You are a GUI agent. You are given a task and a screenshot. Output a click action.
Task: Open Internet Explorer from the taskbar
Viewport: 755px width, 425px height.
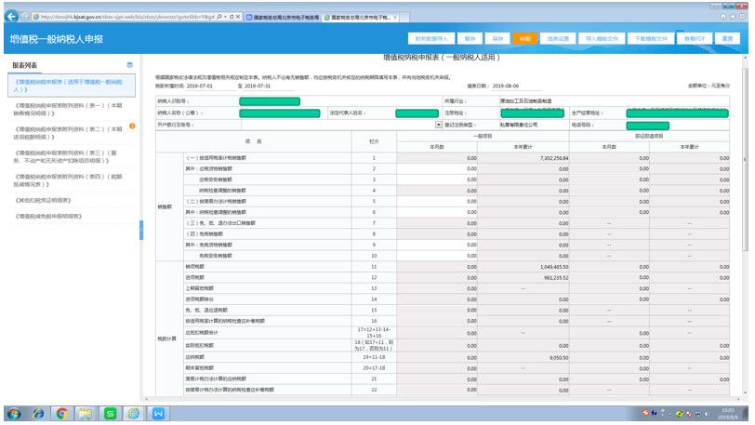pos(38,414)
